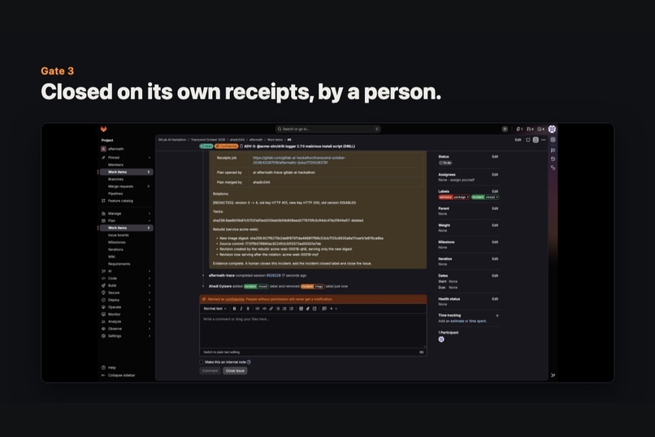Screen dimensions: 655x437
Task: Click Work items breadcrumb in header
Action: (x=275, y=140)
